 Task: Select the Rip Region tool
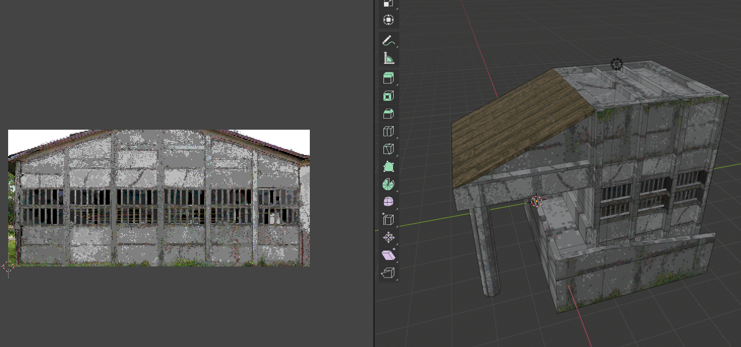point(389,273)
